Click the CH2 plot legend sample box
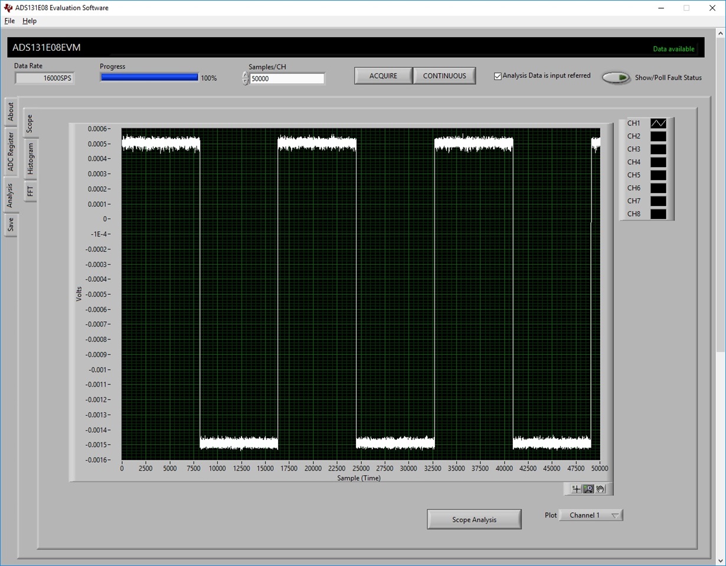Image resolution: width=726 pixels, height=566 pixels. pyautogui.click(x=658, y=136)
